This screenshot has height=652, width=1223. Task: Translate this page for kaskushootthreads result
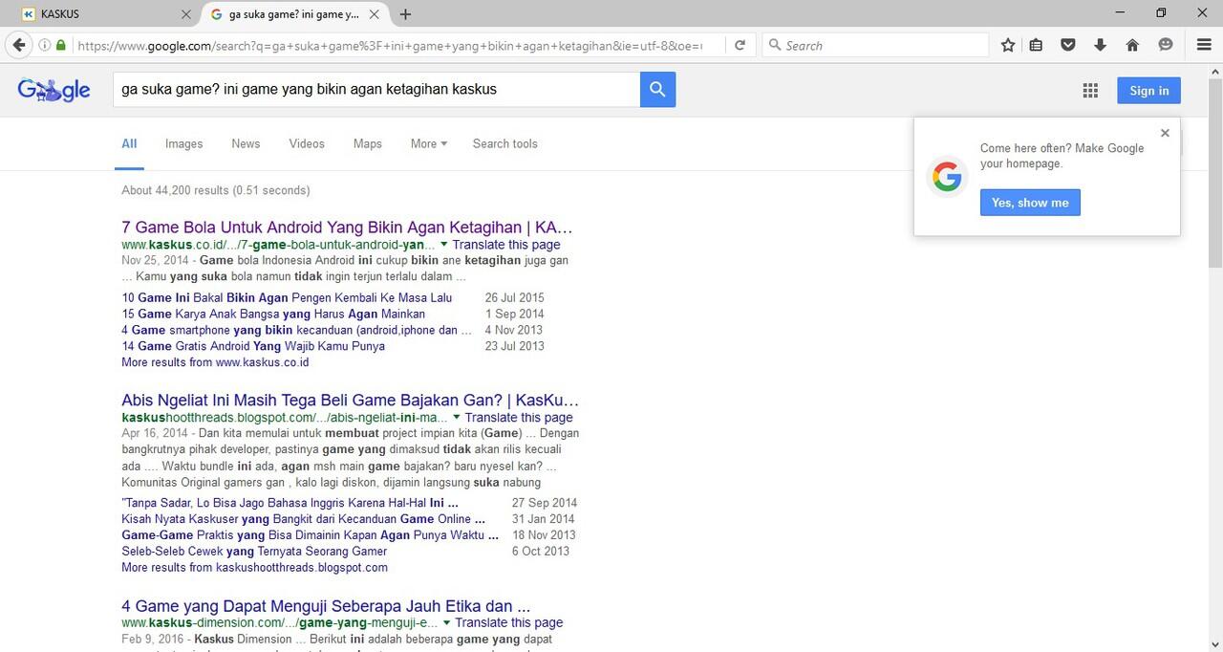519,418
